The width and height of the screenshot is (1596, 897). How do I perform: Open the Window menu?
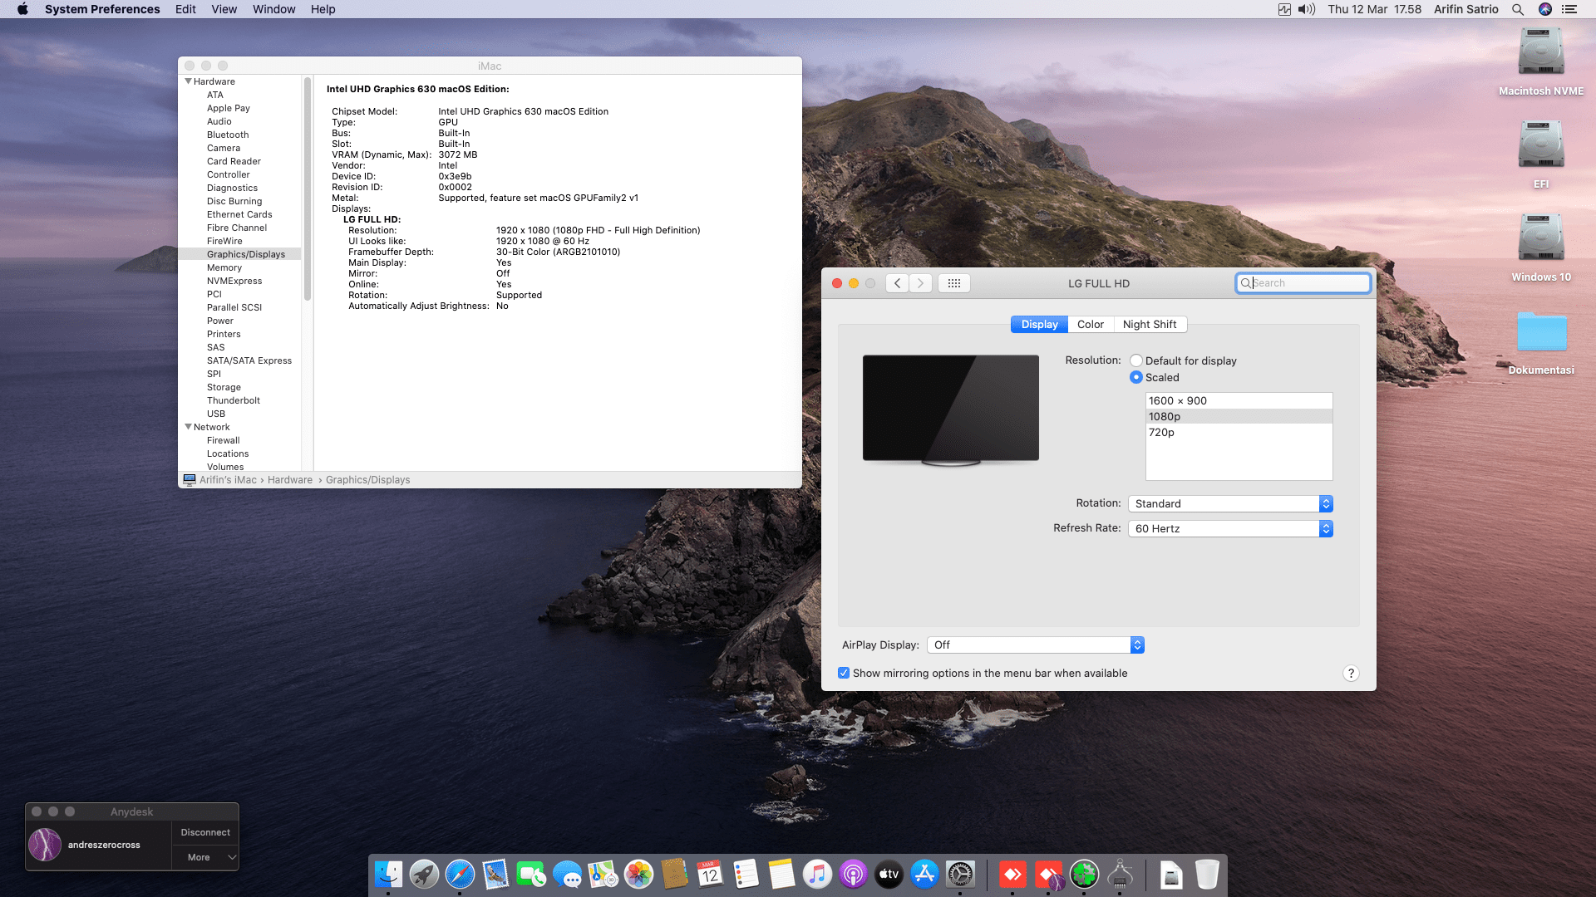(273, 9)
